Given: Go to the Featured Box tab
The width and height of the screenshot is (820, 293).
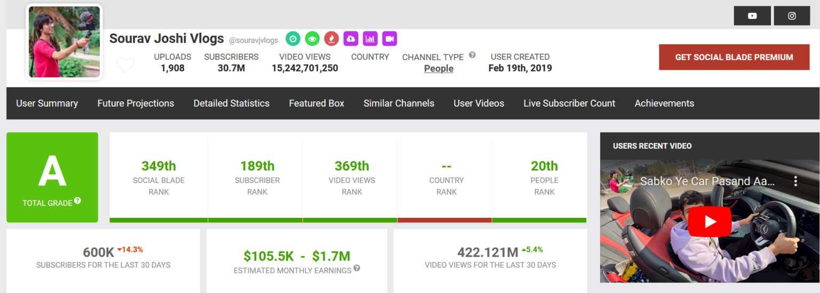Looking at the screenshot, I should click(x=317, y=103).
